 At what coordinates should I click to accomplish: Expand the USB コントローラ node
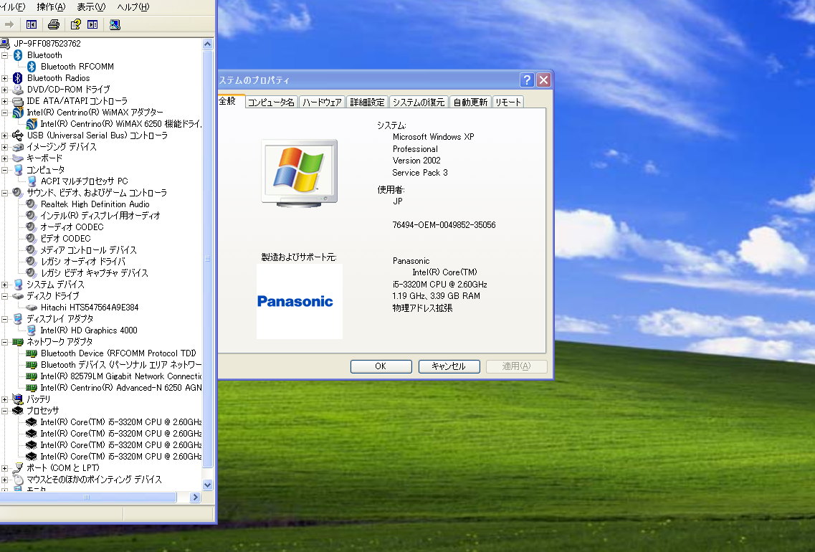5,135
